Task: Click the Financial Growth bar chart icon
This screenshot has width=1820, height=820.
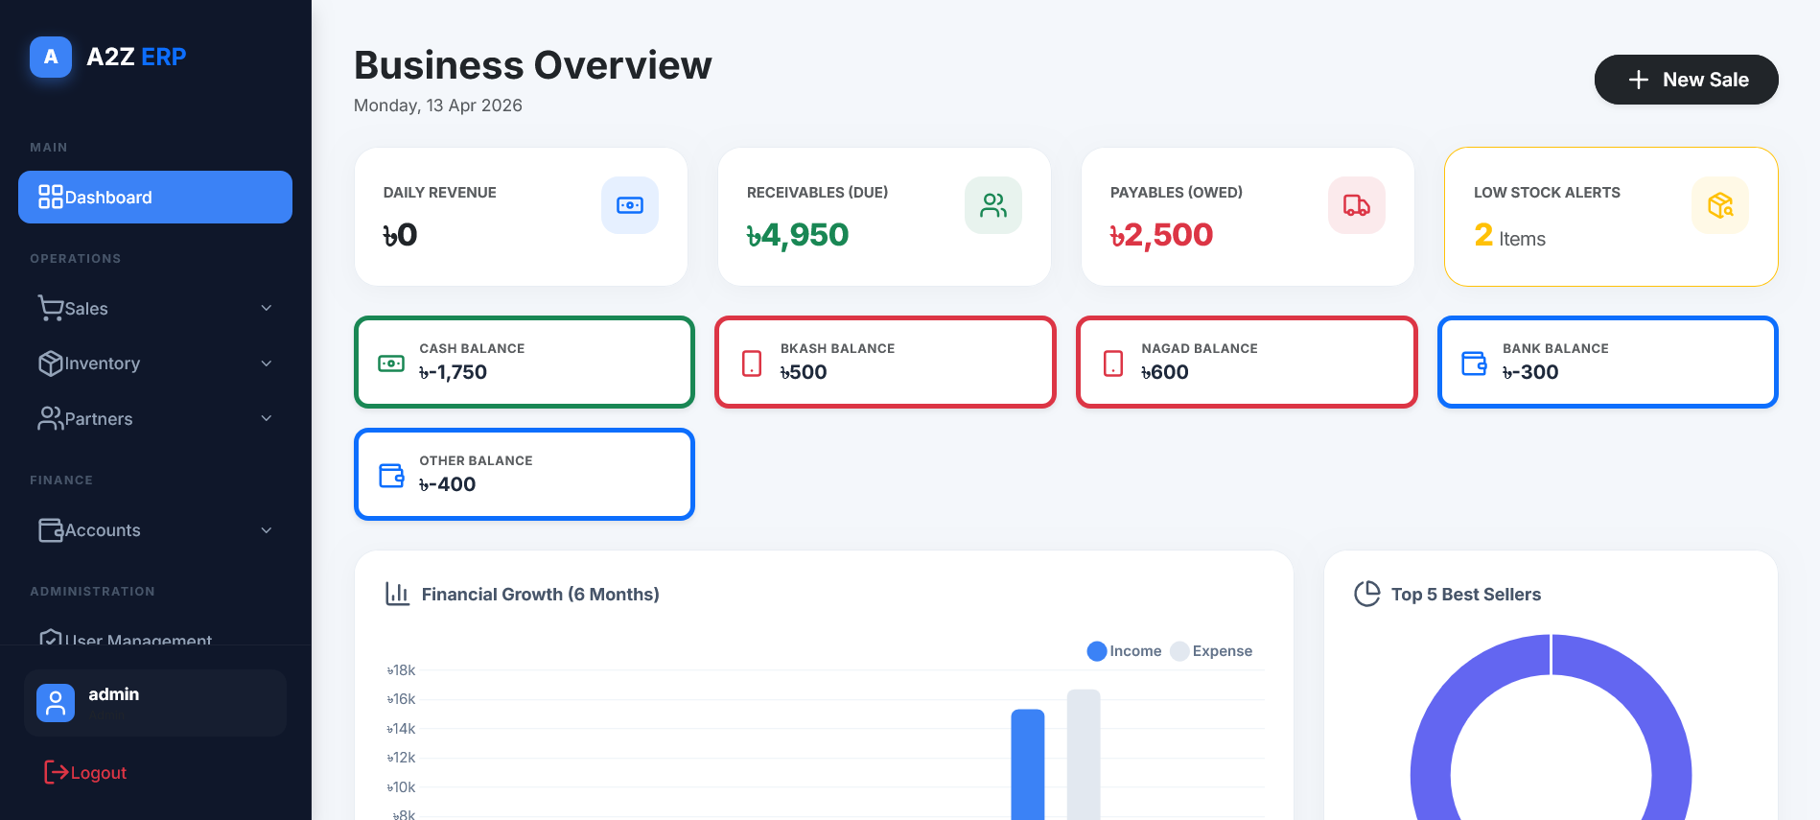Action: 397,594
